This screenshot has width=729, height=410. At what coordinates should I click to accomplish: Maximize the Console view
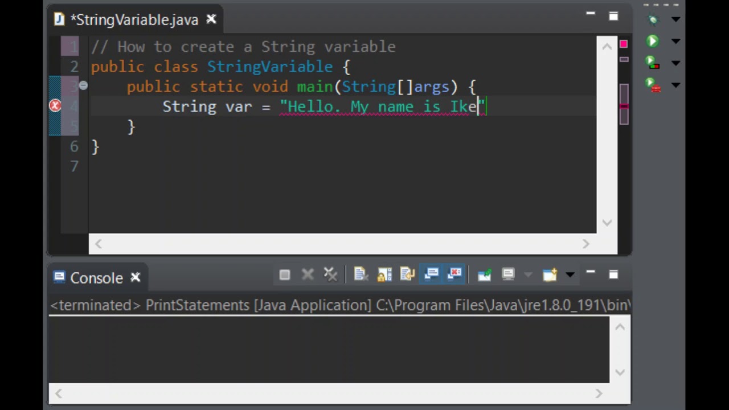point(613,274)
